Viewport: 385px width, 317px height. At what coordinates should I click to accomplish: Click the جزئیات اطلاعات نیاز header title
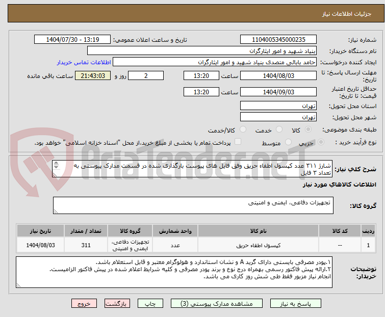(x=347, y=14)
